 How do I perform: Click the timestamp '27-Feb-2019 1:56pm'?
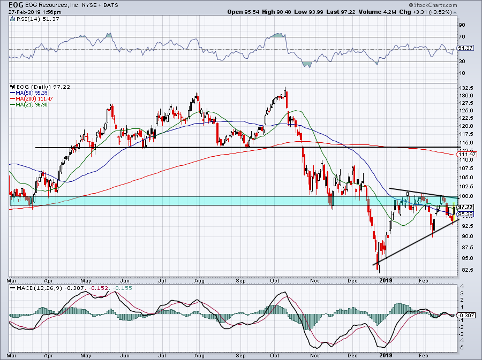tap(35, 12)
